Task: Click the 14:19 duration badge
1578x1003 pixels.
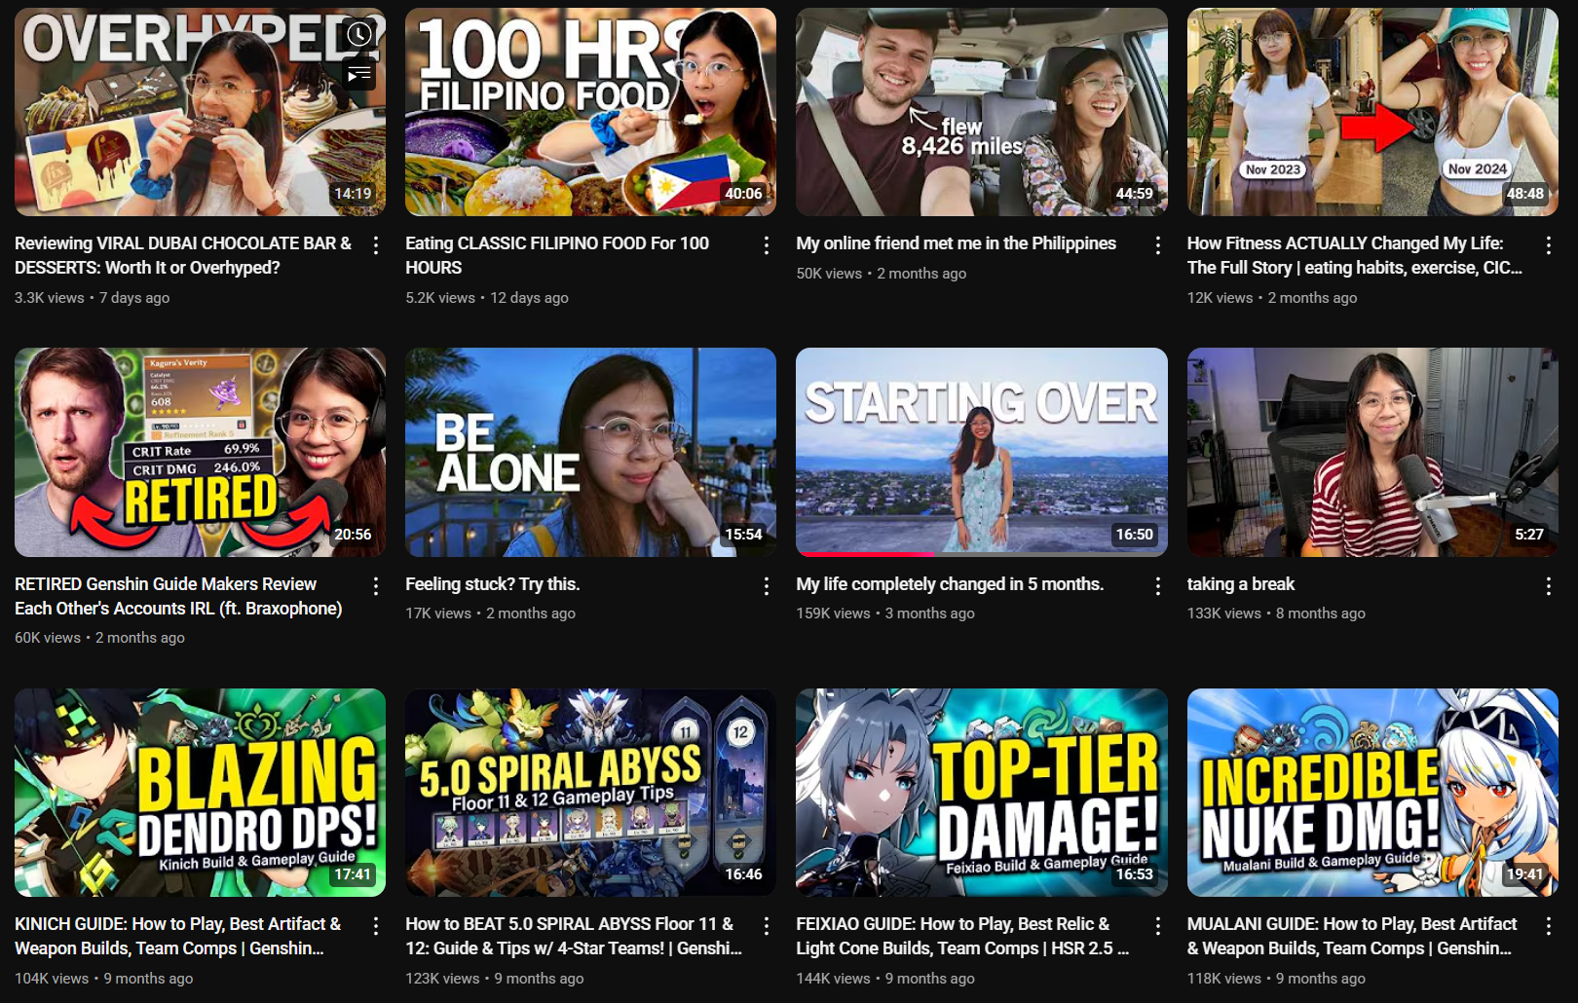Action: 353,194
